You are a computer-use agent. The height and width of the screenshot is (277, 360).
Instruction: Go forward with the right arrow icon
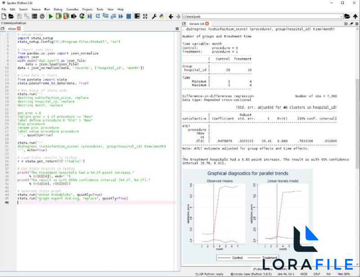pos(178,17)
